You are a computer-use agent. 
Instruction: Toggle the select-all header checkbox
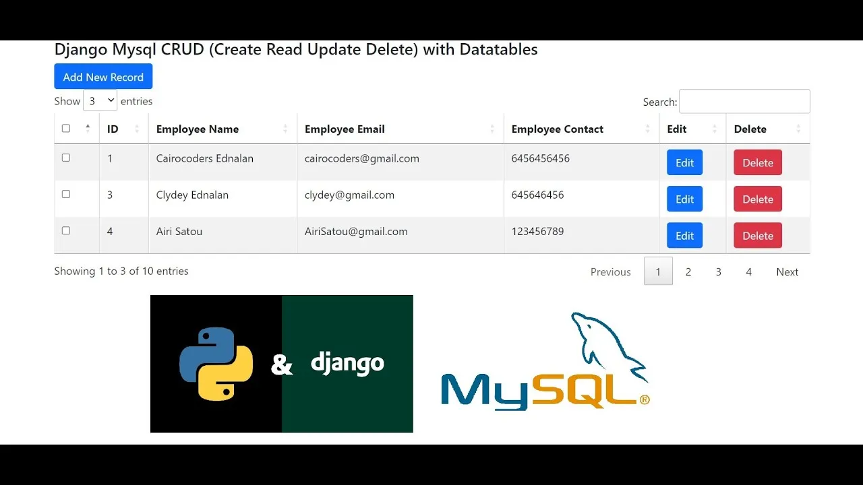click(x=65, y=128)
